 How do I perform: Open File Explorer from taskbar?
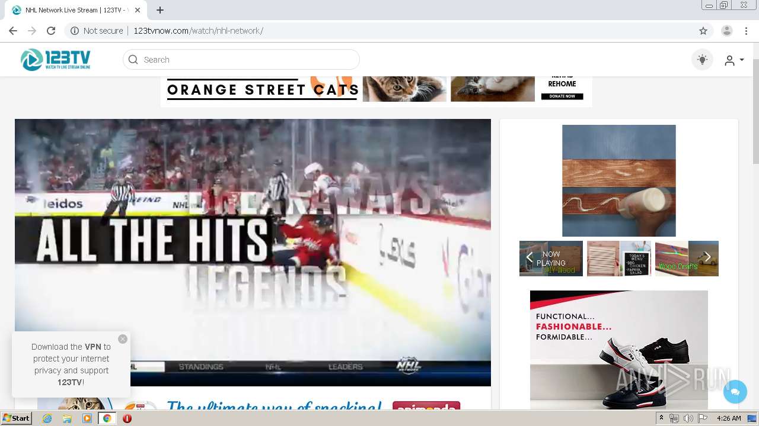click(x=67, y=418)
